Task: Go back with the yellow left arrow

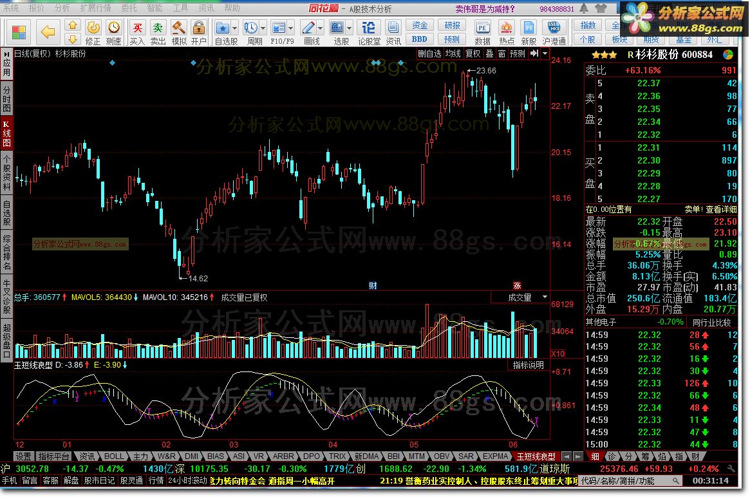Action: (48, 32)
